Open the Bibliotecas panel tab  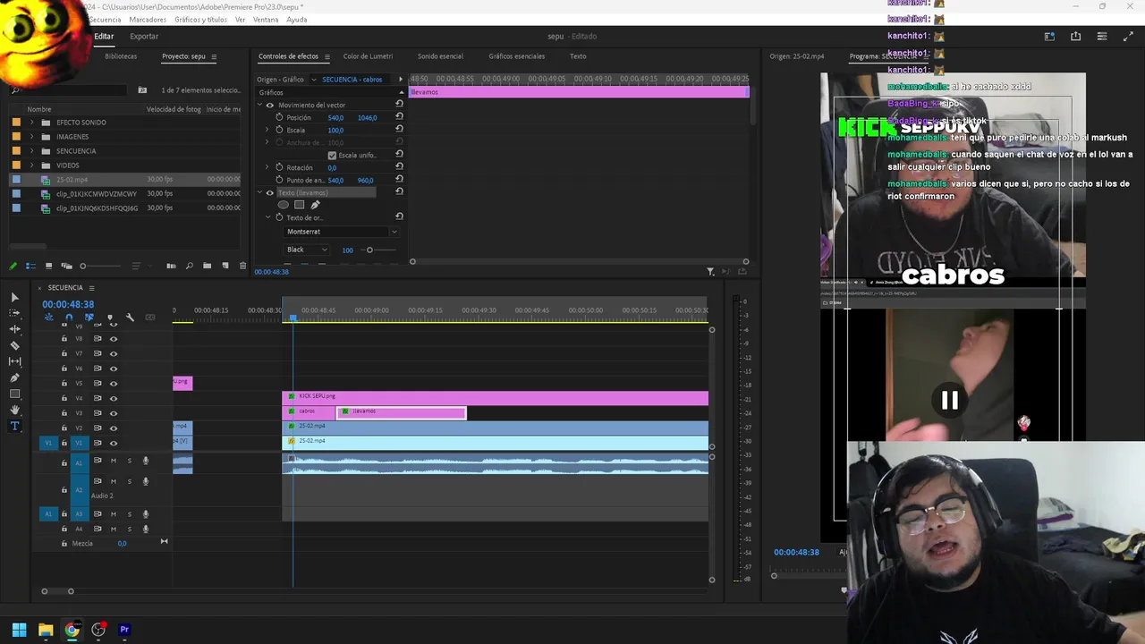(121, 56)
